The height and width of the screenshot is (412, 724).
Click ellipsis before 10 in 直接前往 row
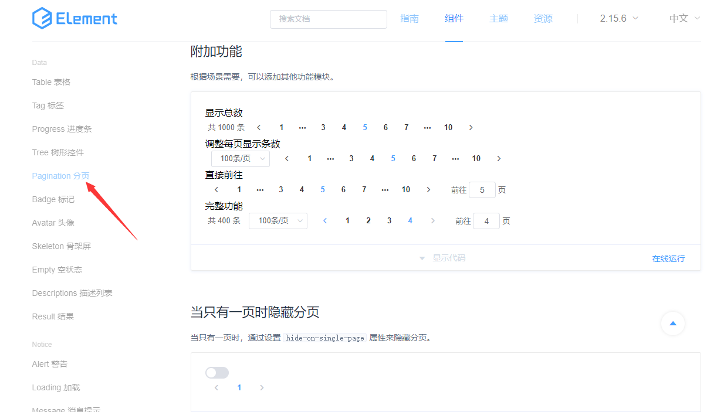point(385,189)
